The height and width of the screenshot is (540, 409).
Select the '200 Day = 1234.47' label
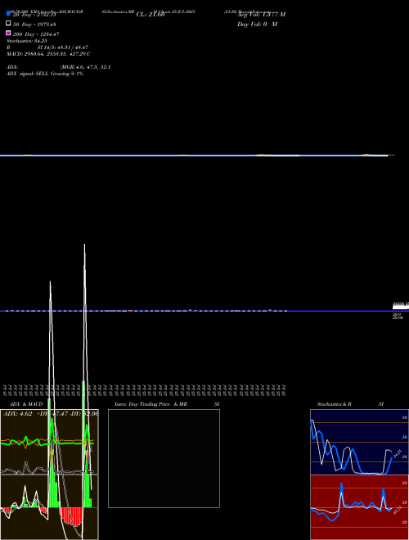click(x=36, y=34)
